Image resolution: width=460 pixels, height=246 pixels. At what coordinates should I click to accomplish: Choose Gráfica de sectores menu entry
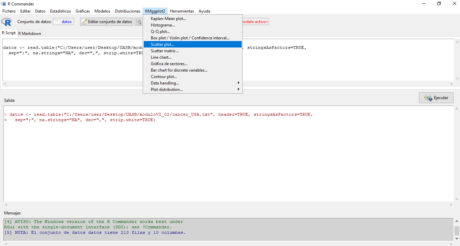tap(169, 64)
